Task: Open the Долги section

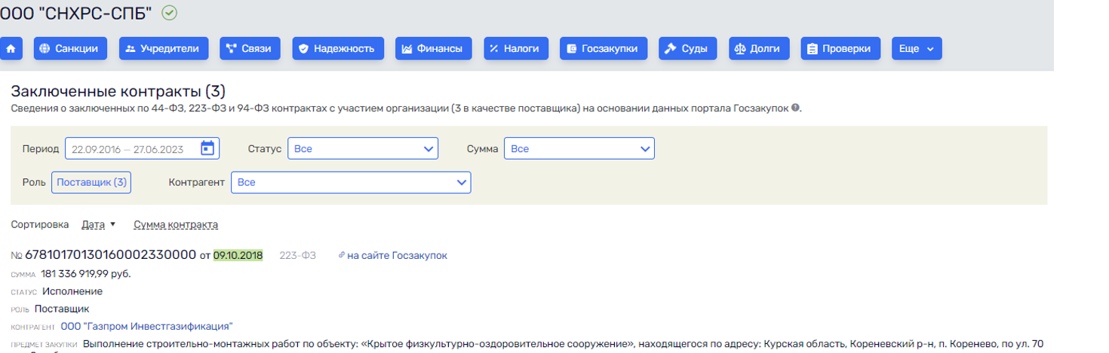Action: coord(758,48)
